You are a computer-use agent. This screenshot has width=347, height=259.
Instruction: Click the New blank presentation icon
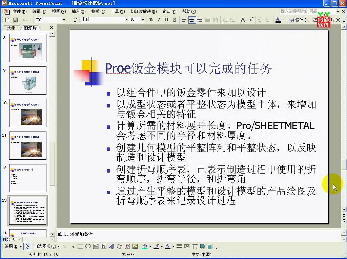pyautogui.click(x=7, y=20)
